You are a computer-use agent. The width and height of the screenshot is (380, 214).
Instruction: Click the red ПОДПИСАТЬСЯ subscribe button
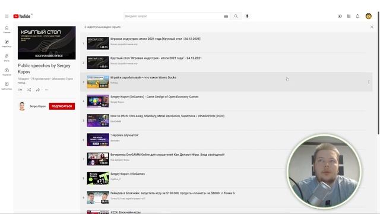(62, 106)
